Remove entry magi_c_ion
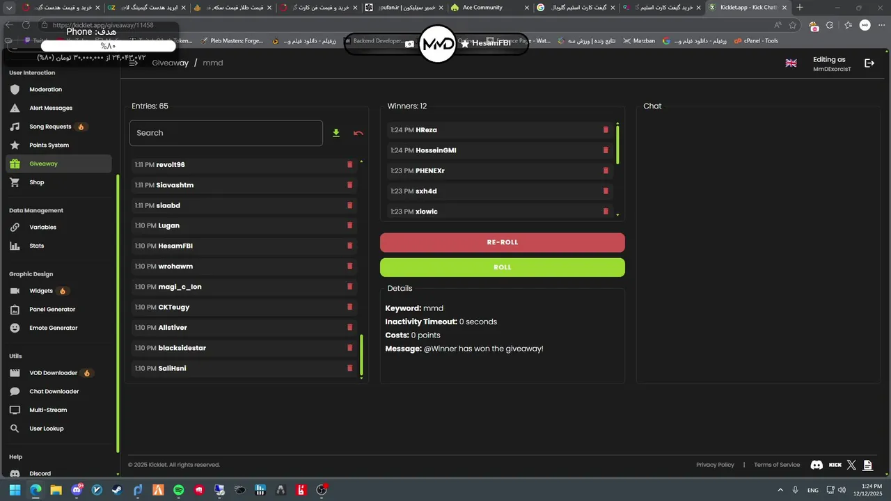 [350, 287]
